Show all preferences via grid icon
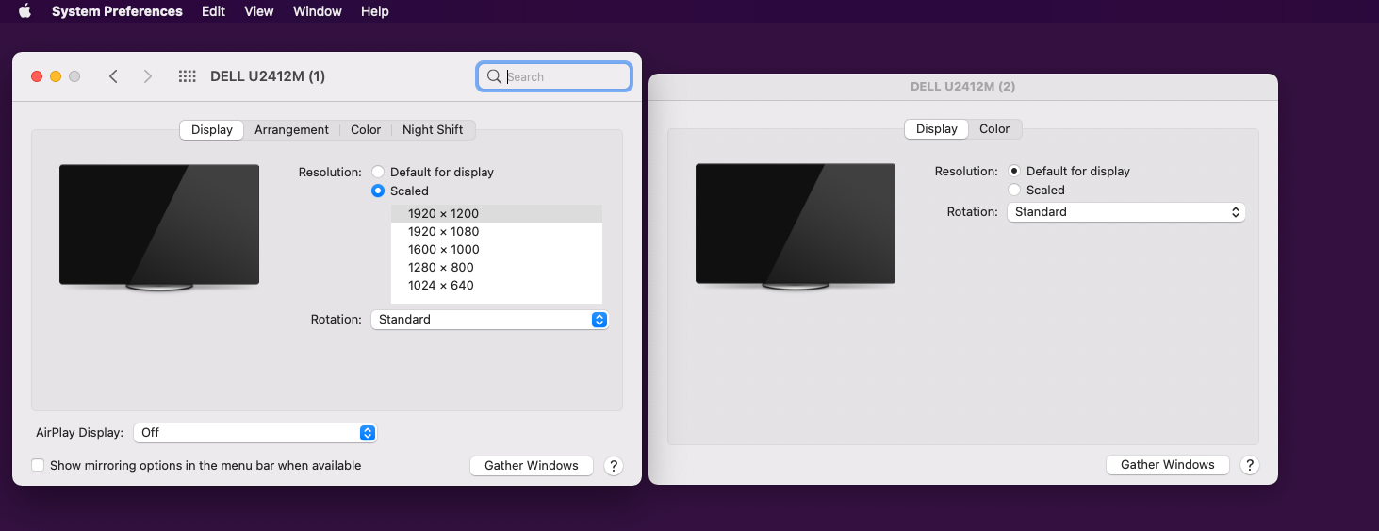 click(187, 76)
